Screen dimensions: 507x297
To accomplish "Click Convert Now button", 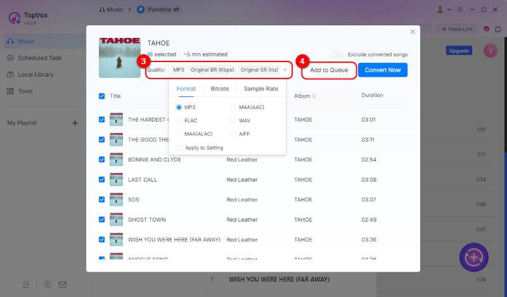I will [x=383, y=70].
